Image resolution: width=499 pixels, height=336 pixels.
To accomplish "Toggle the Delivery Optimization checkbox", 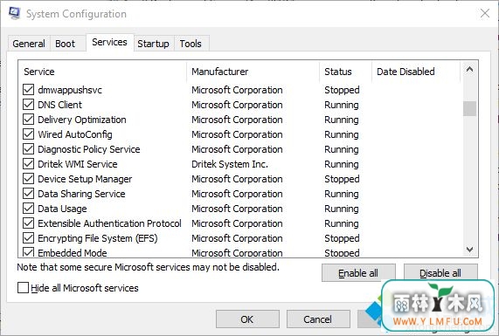I will click(28, 120).
